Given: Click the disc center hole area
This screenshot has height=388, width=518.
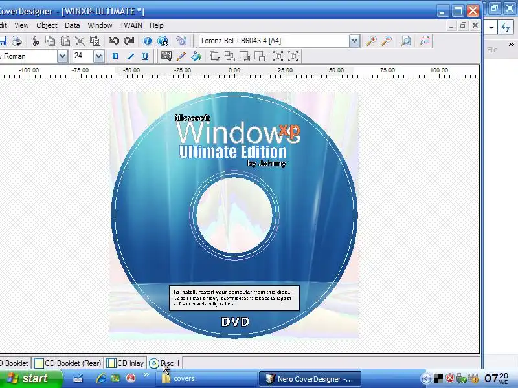Looking at the screenshot, I should [x=234, y=215].
